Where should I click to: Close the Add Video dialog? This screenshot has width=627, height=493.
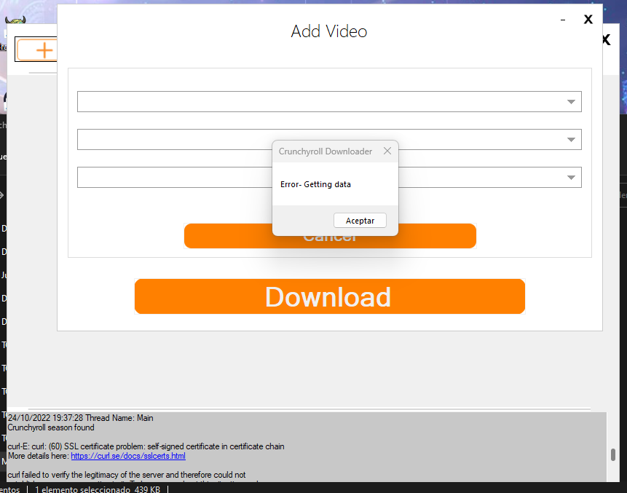point(588,20)
